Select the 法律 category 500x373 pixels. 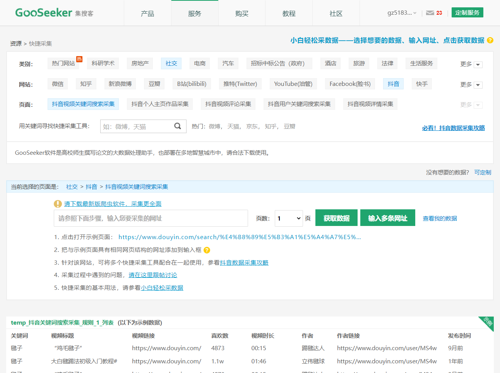[387, 63]
